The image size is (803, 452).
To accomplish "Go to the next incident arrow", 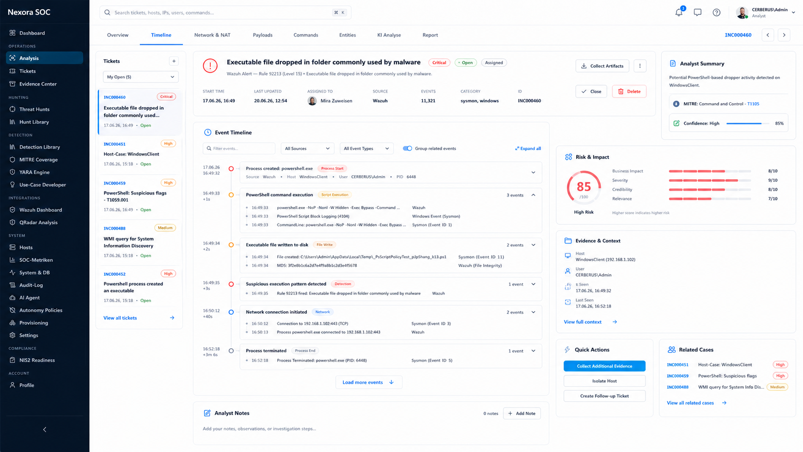I will (784, 35).
